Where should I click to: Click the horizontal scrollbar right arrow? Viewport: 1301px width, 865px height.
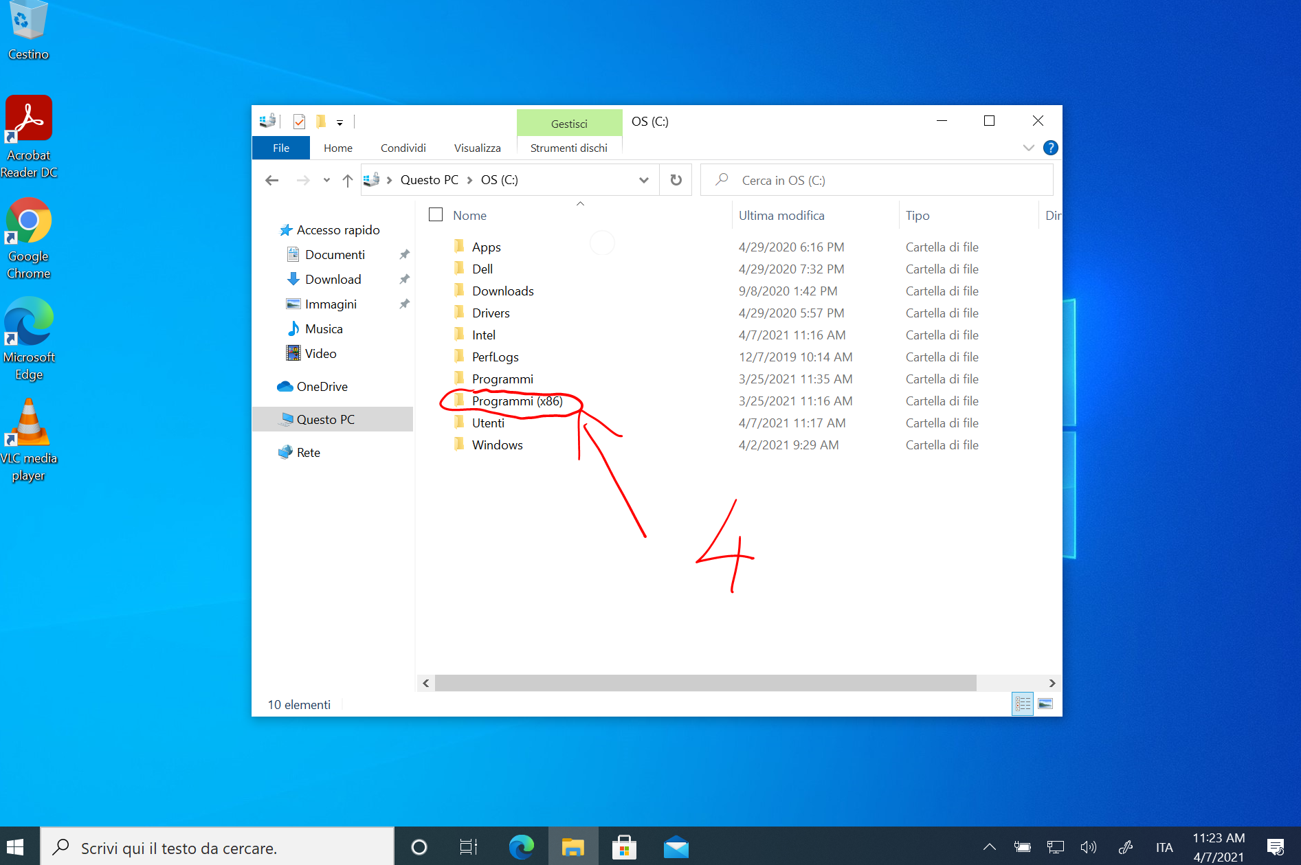pos(1052,683)
